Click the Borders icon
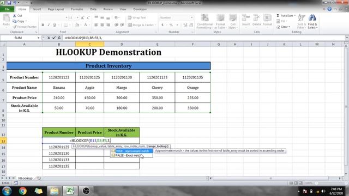Screen dimensions: 349x196 [x=65, y=25]
